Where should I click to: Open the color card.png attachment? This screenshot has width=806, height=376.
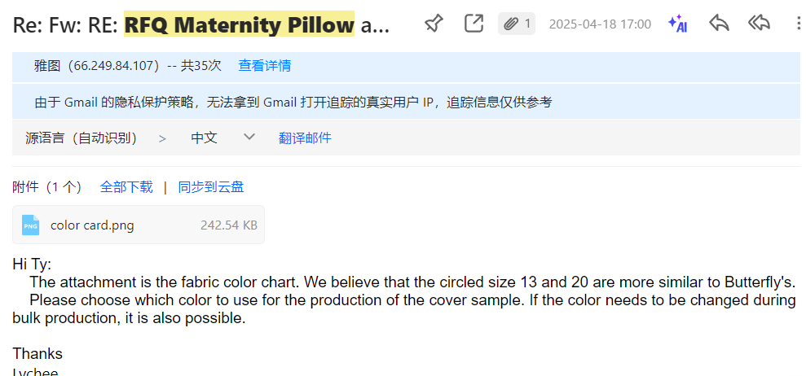92,225
